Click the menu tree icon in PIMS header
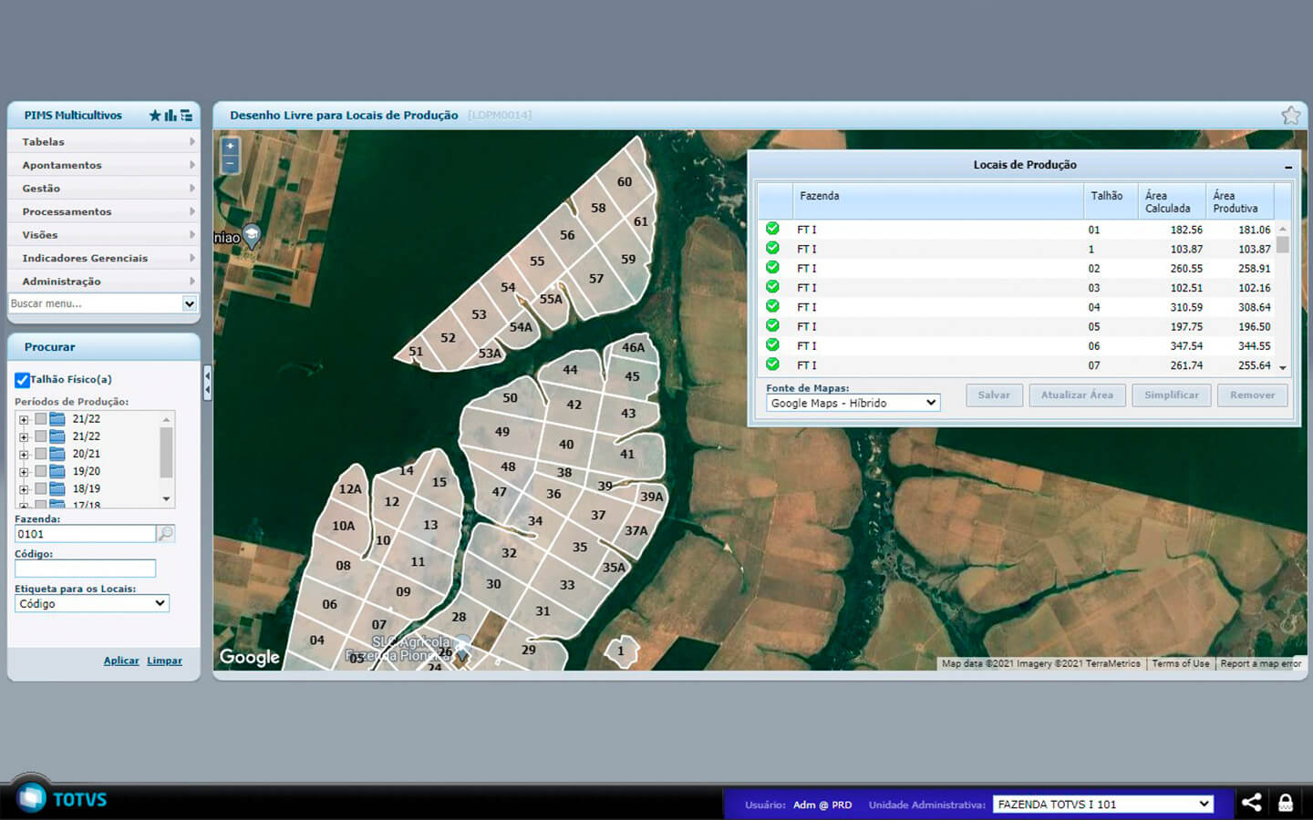The height and width of the screenshot is (820, 1313). pyautogui.click(x=187, y=116)
